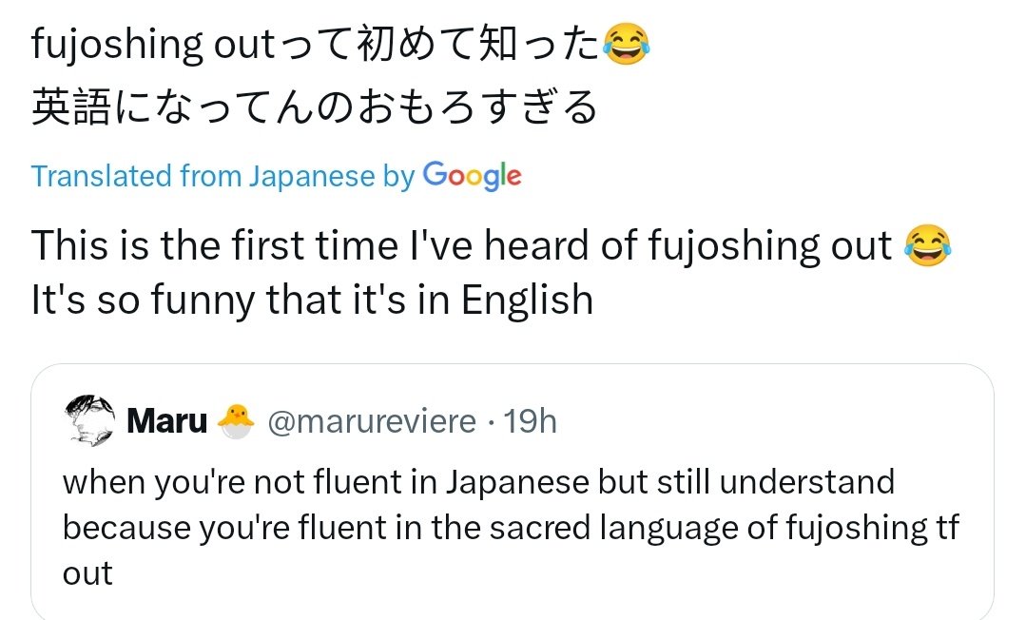Image resolution: width=1026 pixels, height=620 pixels.
Task: Select the Japanese line starting "fujoshing outって"
Action: point(314,47)
